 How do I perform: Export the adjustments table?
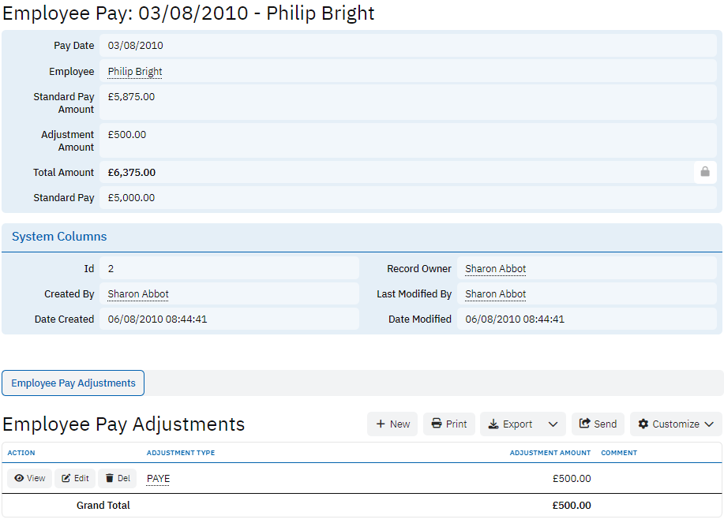coord(510,424)
